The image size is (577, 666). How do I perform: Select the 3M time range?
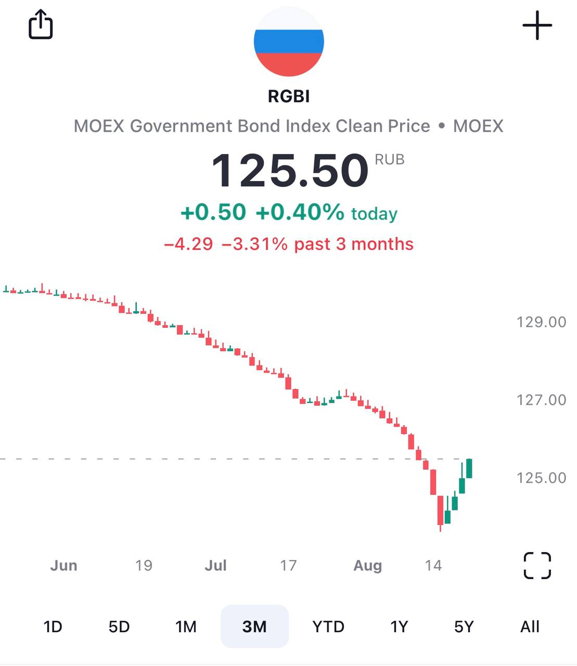[254, 626]
